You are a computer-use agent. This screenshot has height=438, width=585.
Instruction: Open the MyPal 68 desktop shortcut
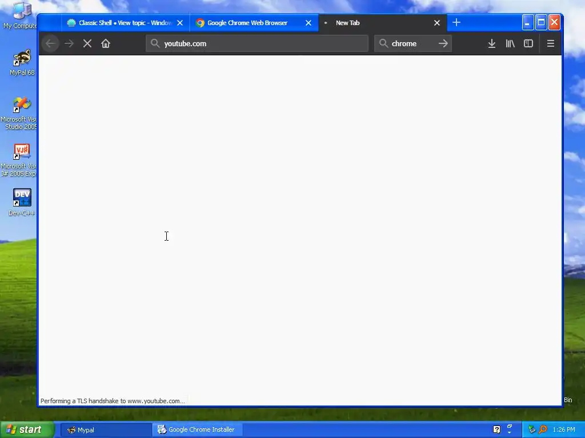22,63
